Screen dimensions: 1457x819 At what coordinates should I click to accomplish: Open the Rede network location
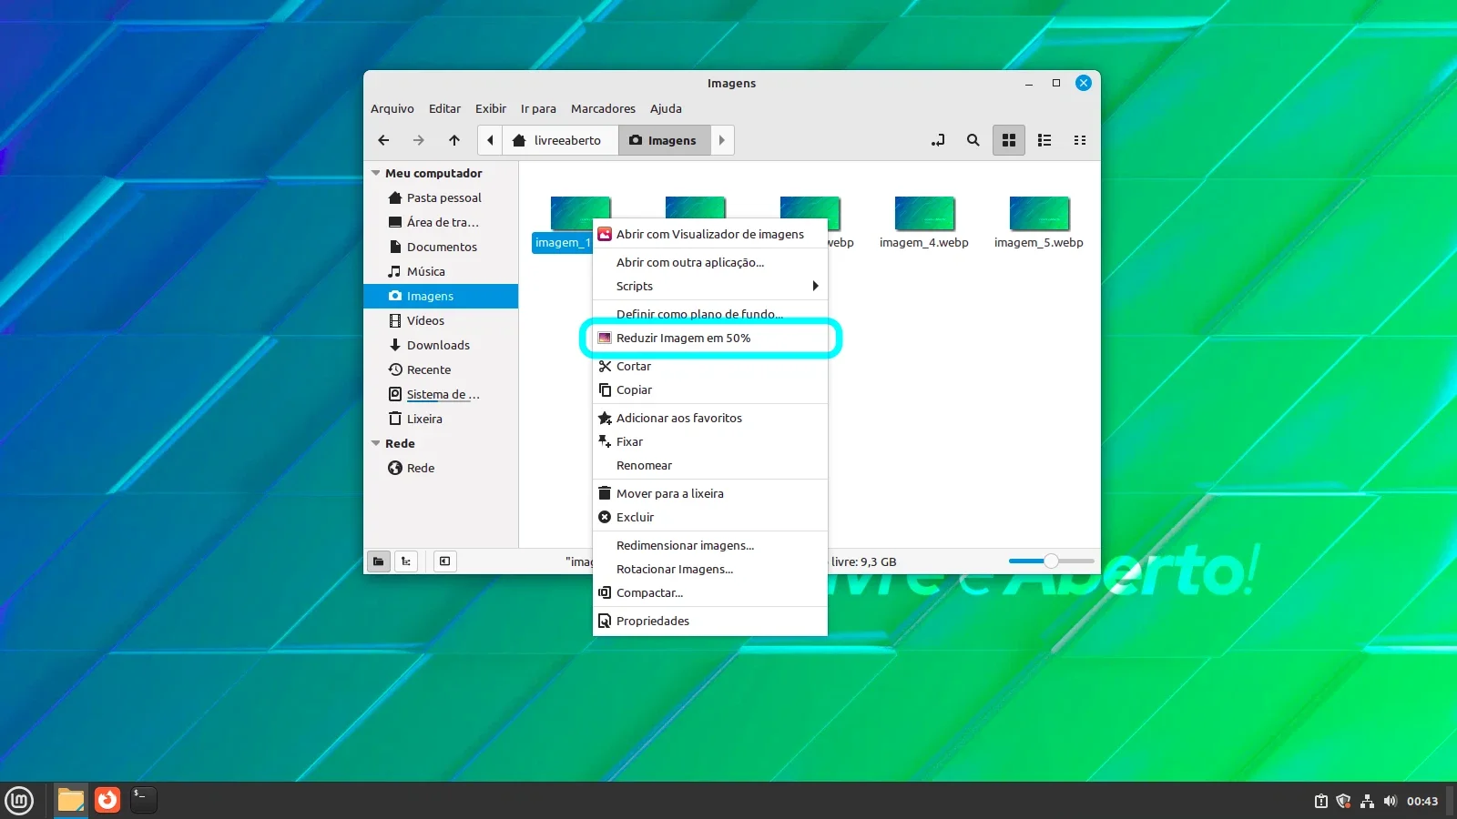pos(441,468)
